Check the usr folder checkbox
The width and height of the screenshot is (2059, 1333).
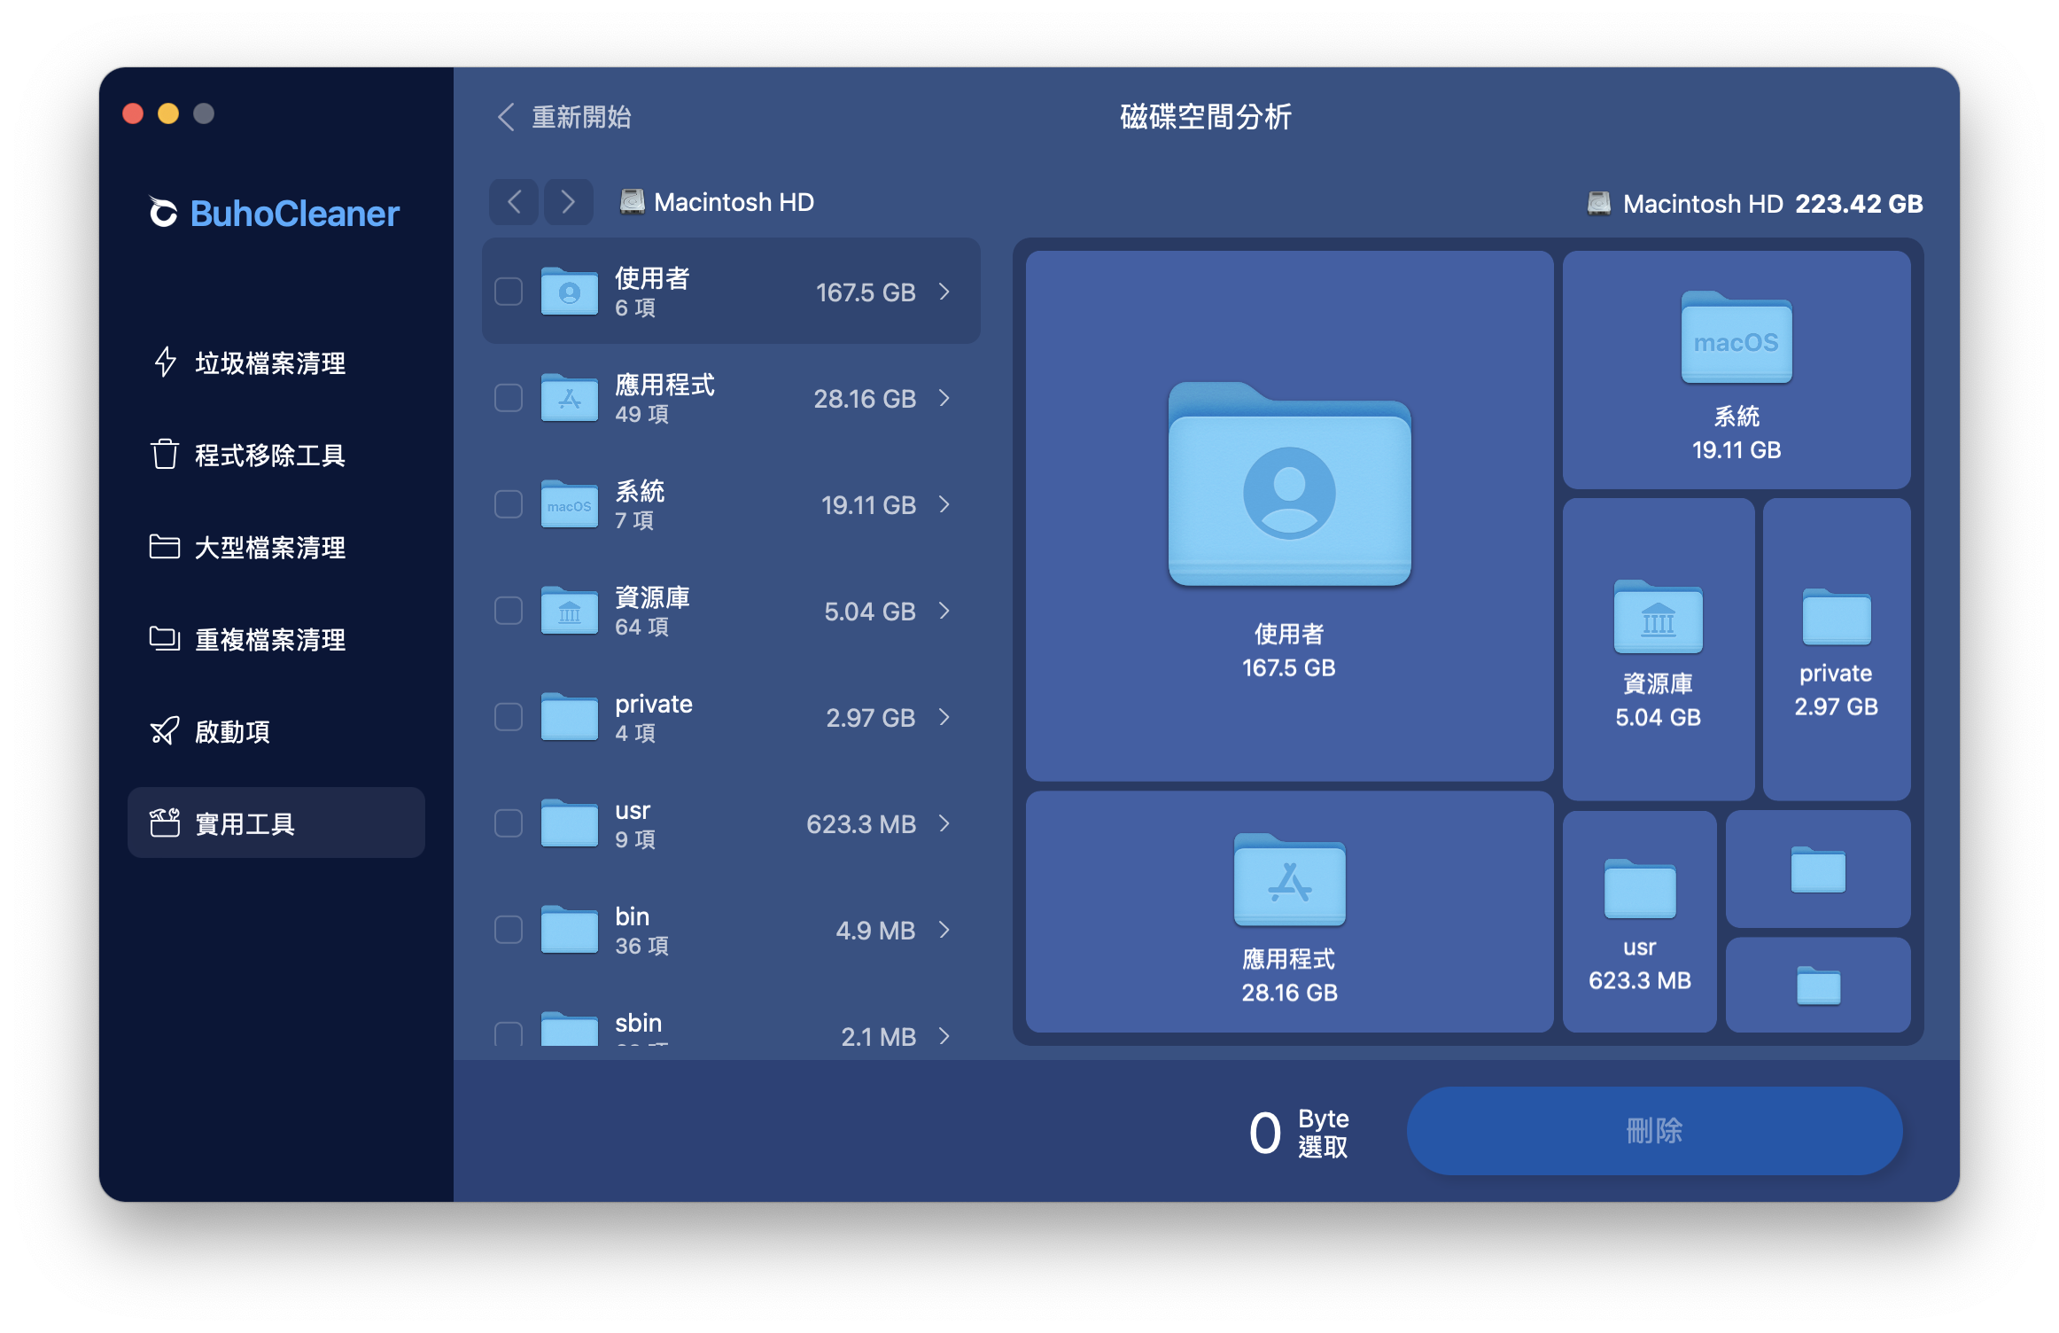coord(509,823)
